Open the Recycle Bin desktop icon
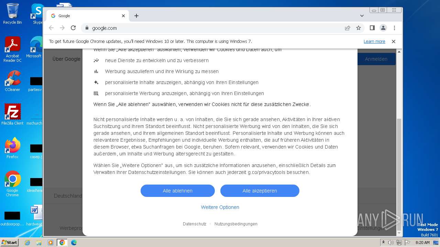The height and width of the screenshot is (247, 440). (x=12, y=14)
